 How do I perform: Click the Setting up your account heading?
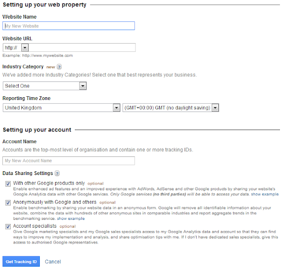(37, 130)
